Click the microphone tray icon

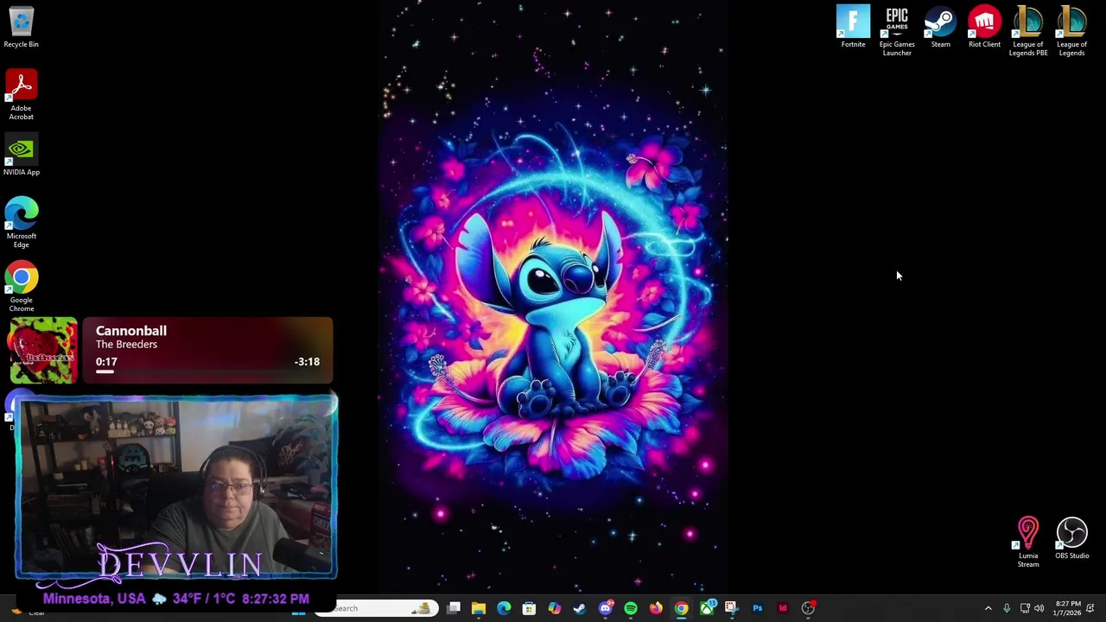(x=1007, y=608)
